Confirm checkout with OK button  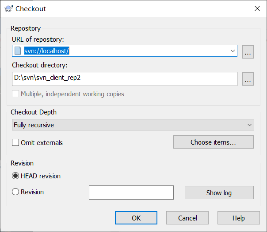click(x=136, y=218)
